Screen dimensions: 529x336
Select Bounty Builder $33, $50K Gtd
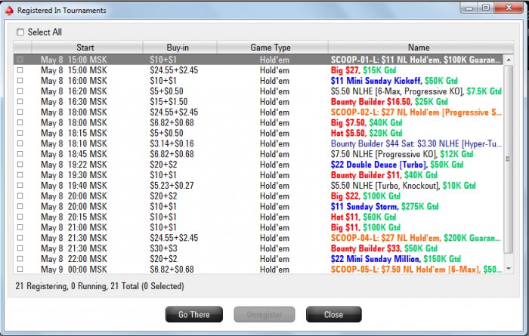pyautogui.click(x=384, y=248)
